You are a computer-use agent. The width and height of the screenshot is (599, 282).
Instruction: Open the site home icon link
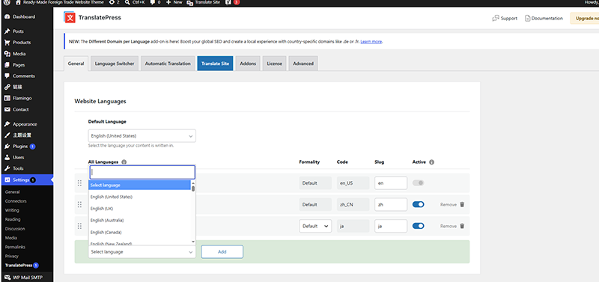(x=18, y=2)
